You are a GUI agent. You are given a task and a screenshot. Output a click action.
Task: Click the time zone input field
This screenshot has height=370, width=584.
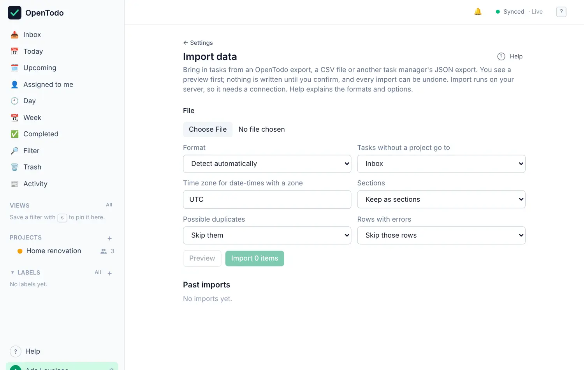(267, 199)
